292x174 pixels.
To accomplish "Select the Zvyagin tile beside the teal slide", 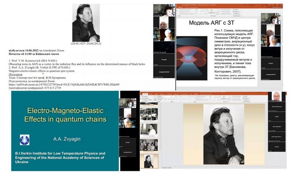I will click(x=128, y=143).
